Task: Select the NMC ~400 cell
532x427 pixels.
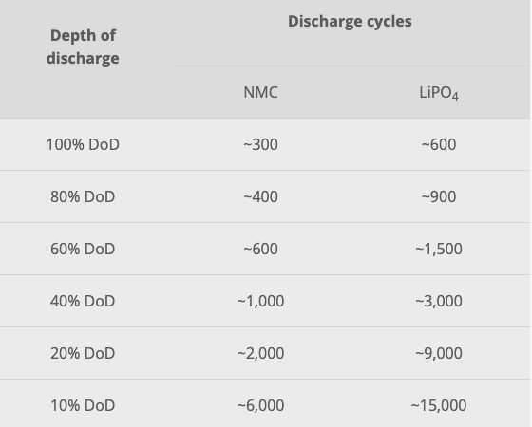Action: [260, 196]
